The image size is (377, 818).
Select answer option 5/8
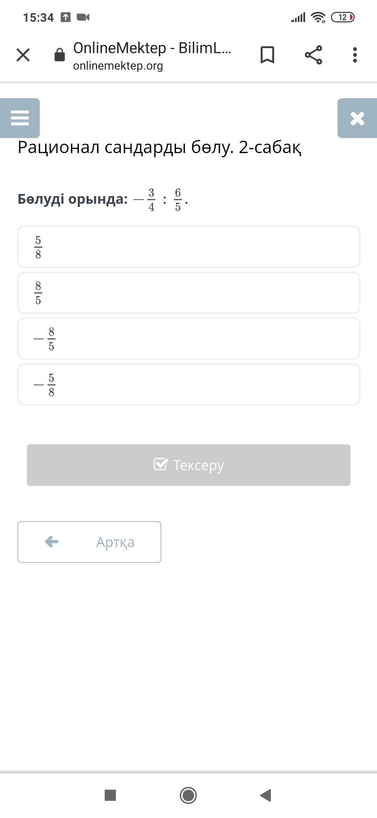(188, 247)
